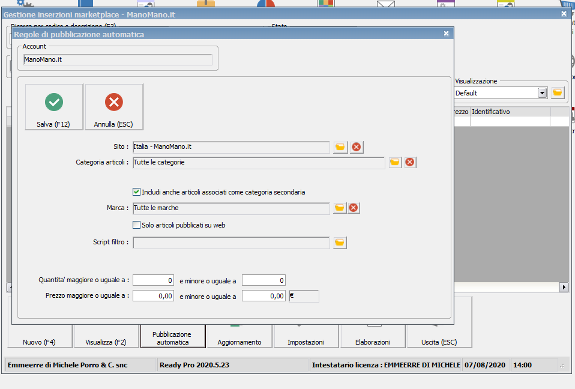The width and height of the screenshot is (575, 389).
Task: Click the 07/08/2020 date in status bar
Action: (485, 365)
